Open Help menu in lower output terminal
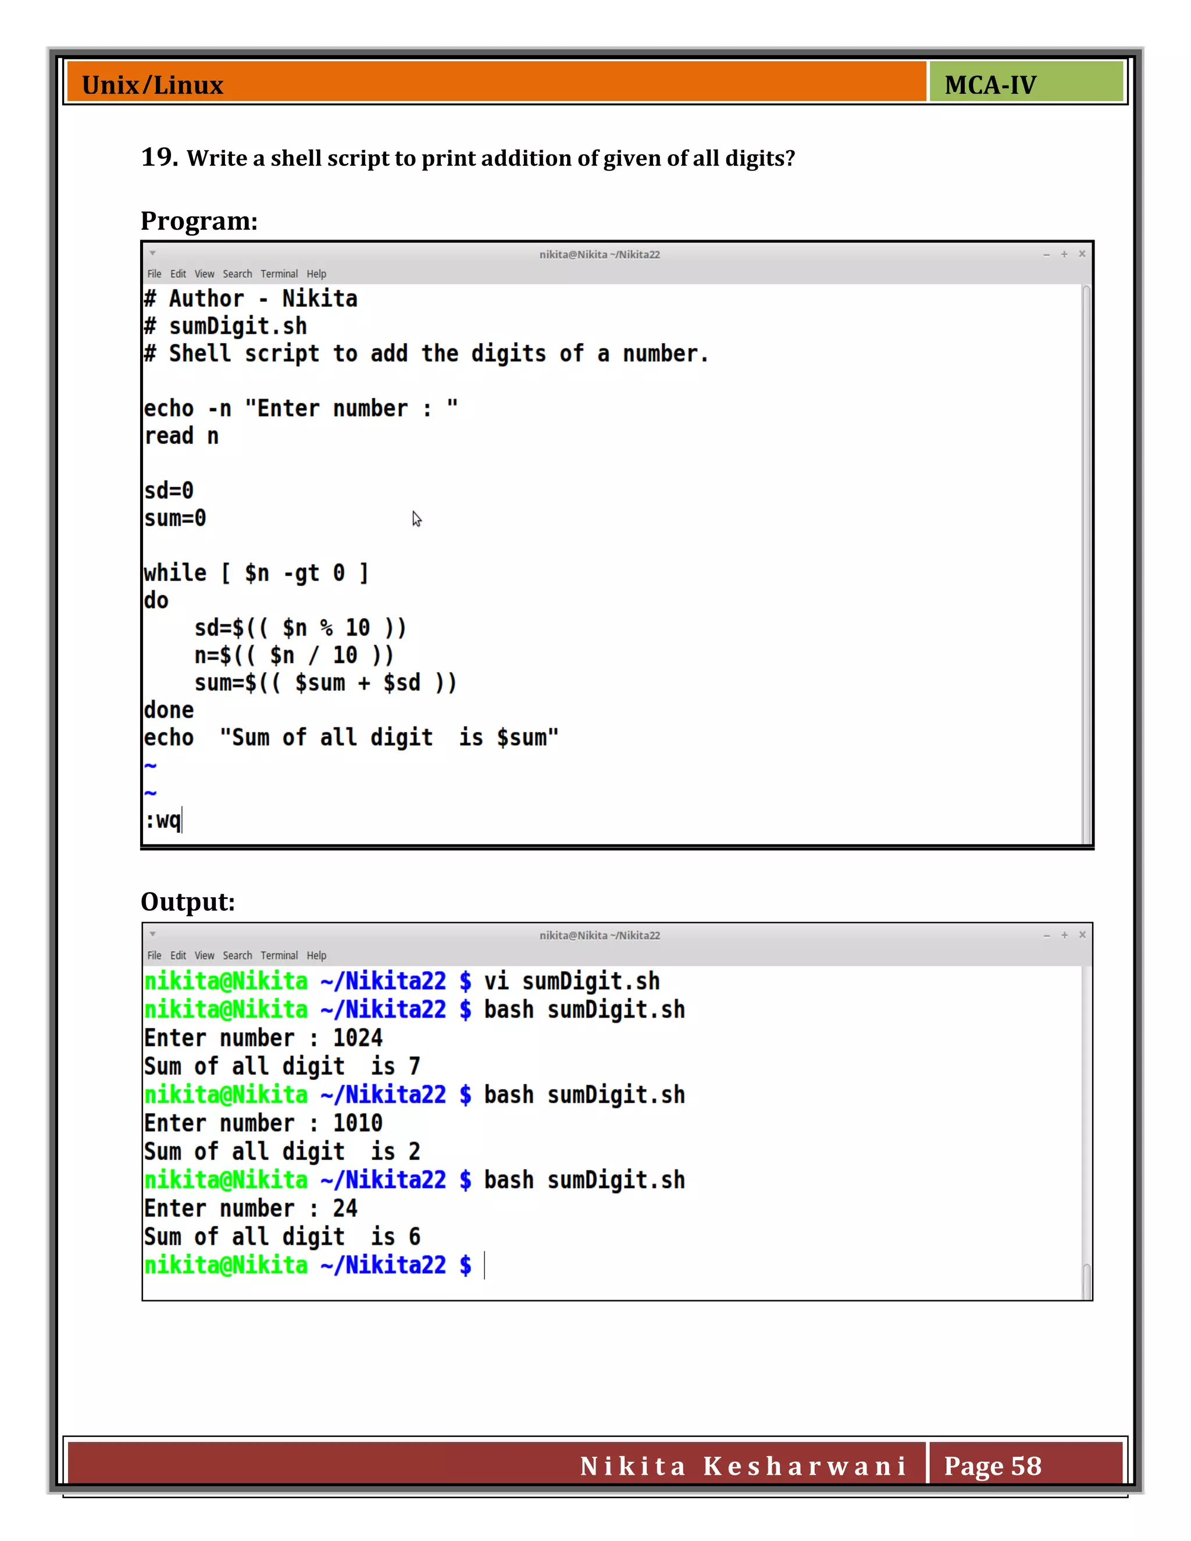Screen dimensions: 1191x1541 pyautogui.click(x=316, y=955)
